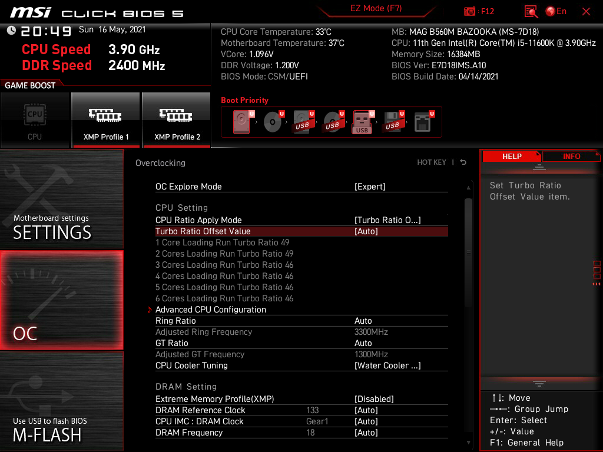Screen dimensions: 603x452
Task: Change language via the En globe icon
Action: [x=556, y=12]
